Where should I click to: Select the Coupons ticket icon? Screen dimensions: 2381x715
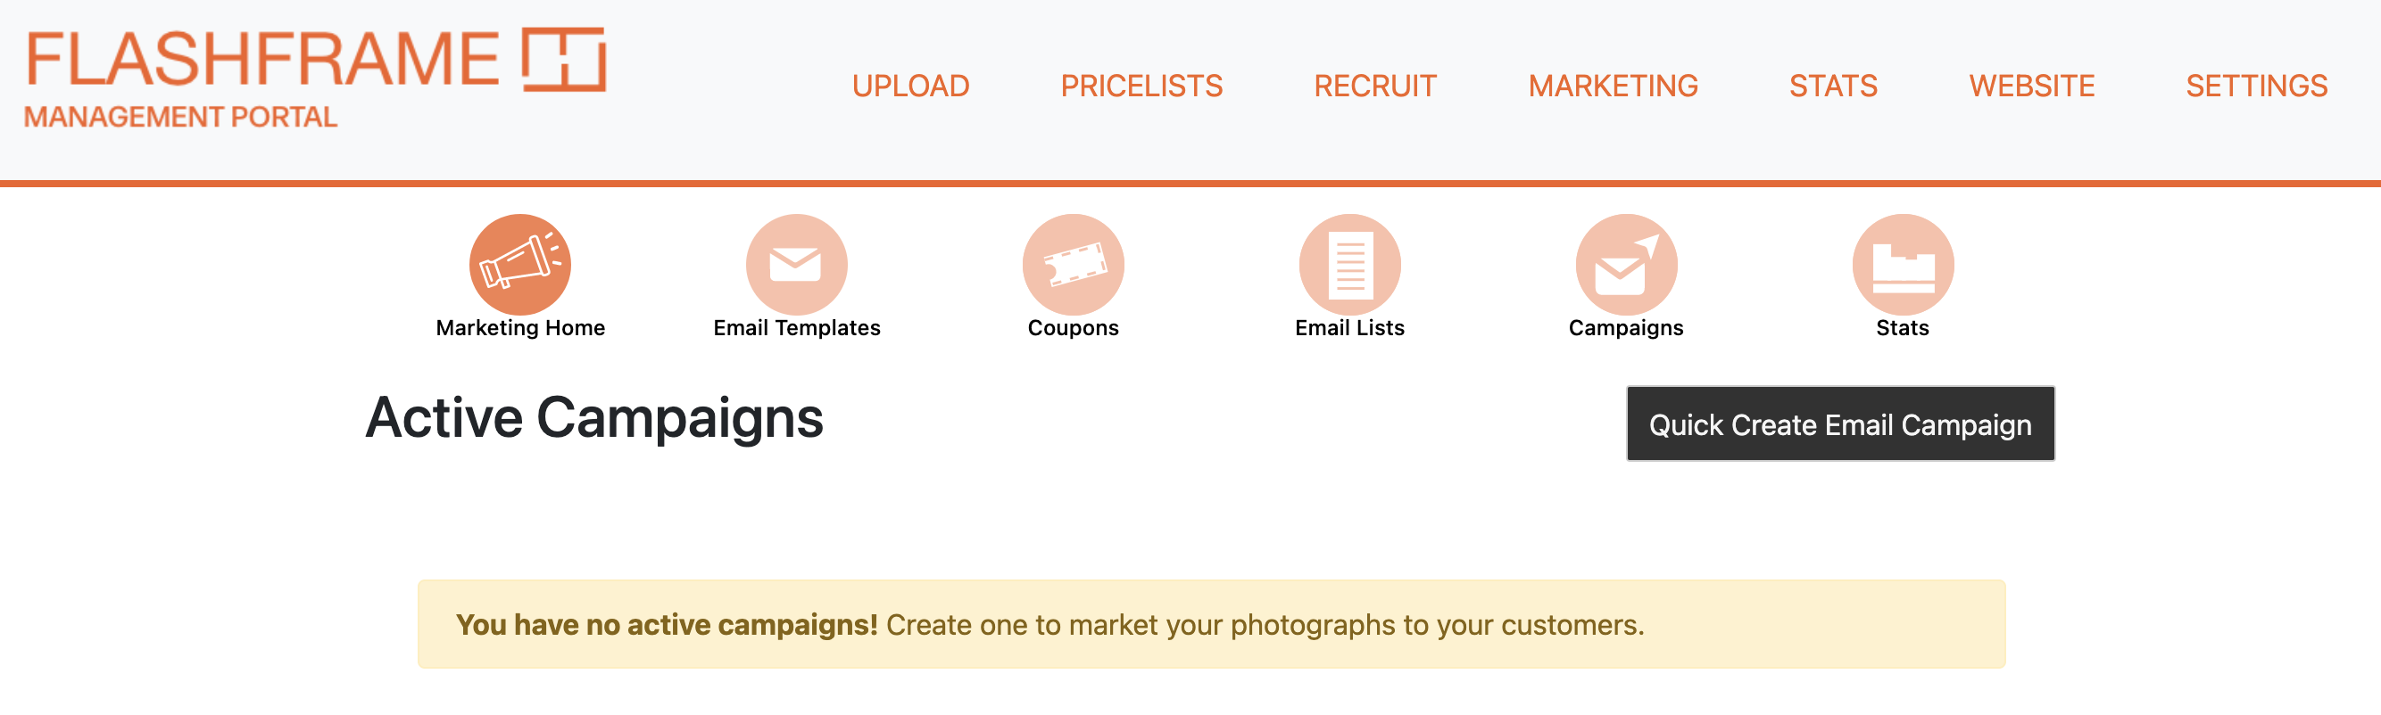pyautogui.click(x=1072, y=264)
